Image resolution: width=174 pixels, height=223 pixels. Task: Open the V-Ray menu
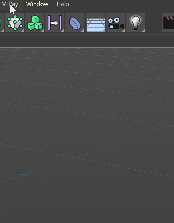[x=10, y=4]
